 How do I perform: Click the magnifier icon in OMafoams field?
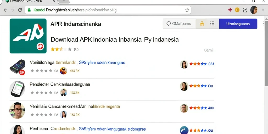[169, 24]
